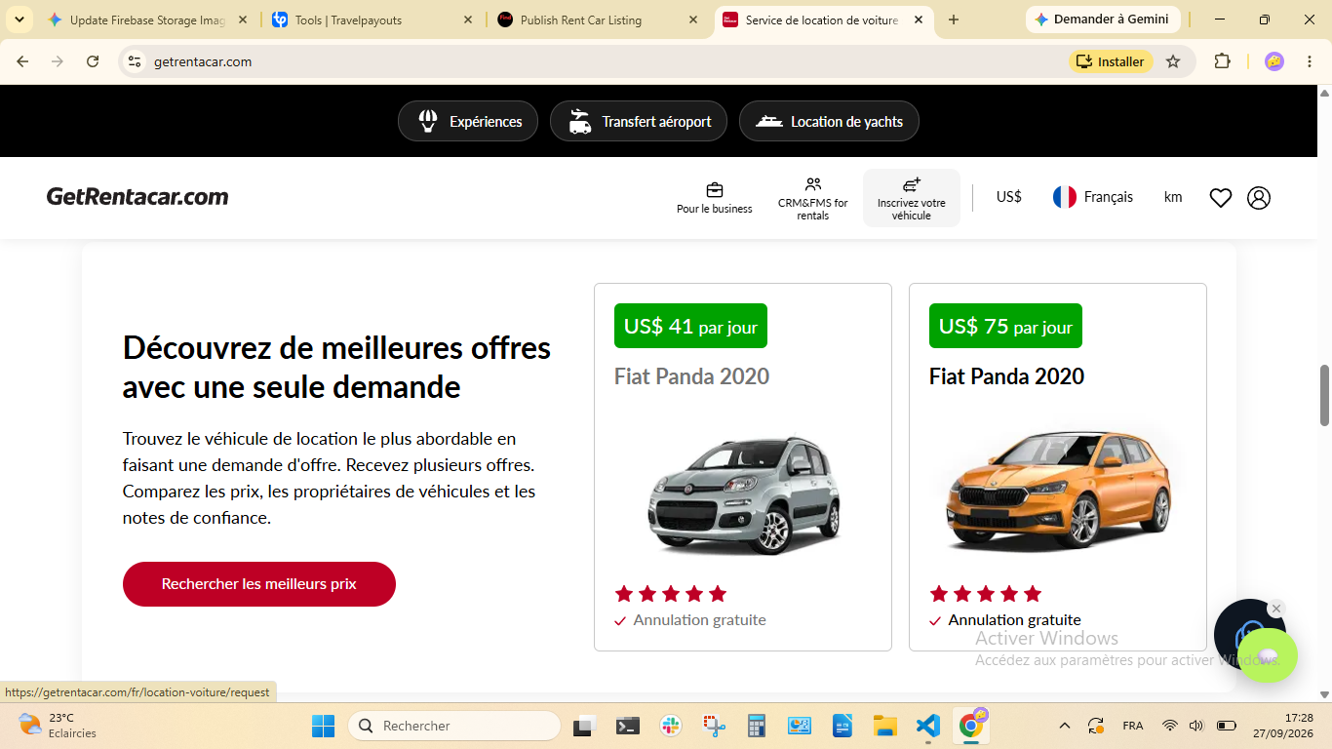Open the tab search dropdown arrow
1332x749 pixels.
point(19,20)
